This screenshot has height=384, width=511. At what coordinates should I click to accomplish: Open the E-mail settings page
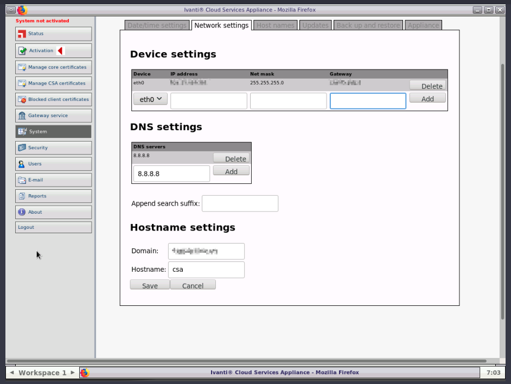click(53, 180)
